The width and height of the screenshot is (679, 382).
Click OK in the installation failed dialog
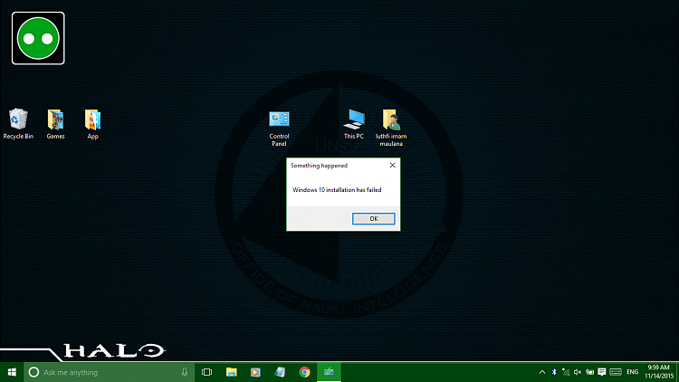(373, 219)
